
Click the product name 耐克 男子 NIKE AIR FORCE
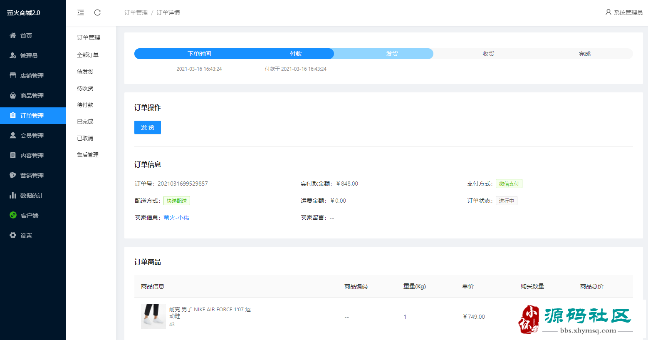click(210, 313)
